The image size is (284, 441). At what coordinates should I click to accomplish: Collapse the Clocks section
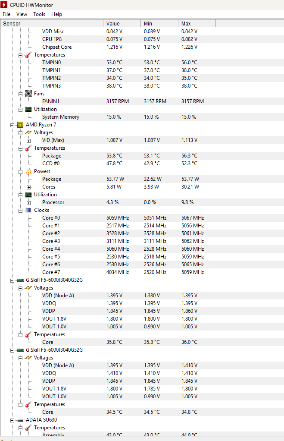pyautogui.click(x=20, y=210)
